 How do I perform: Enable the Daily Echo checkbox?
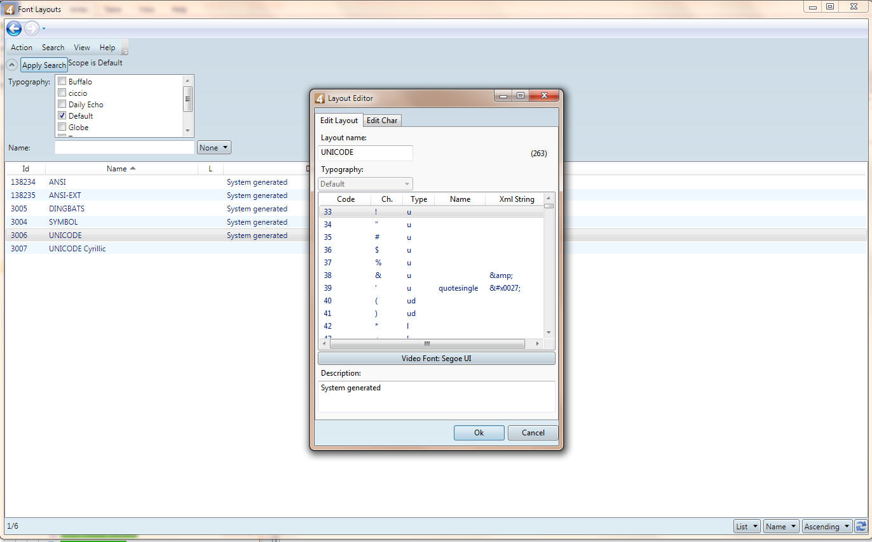pos(62,104)
